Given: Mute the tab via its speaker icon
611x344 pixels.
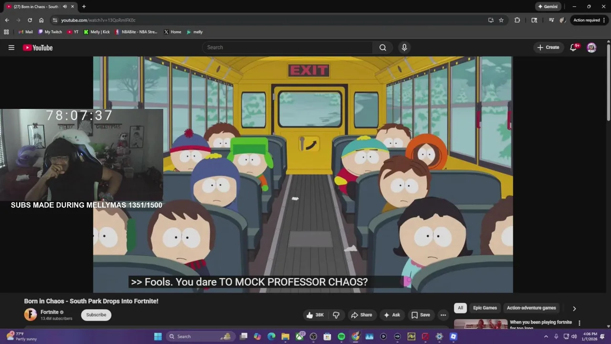Looking at the screenshot, I should [x=64, y=7].
